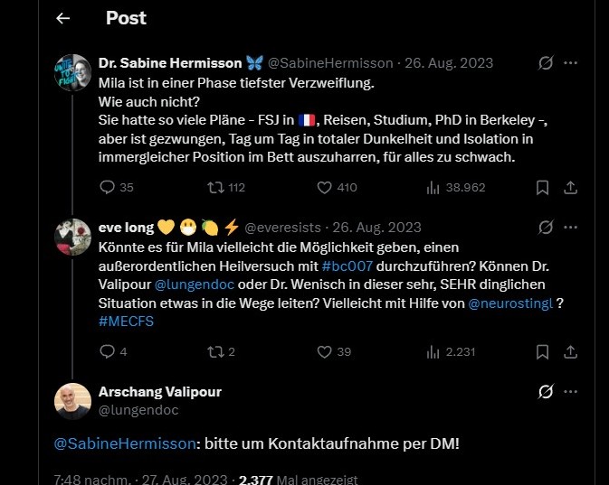The width and height of the screenshot is (609, 485).
Task: Bookmark eve long's reply
Action: tap(542, 351)
